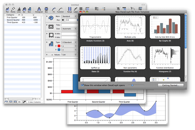This screenshot has width=195, height=130.
Task: Expand the red x bar entry
Action: pos(56,46)
